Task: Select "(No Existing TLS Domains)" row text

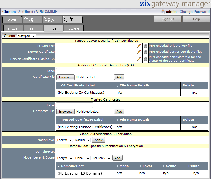Action: coord(80,173)
